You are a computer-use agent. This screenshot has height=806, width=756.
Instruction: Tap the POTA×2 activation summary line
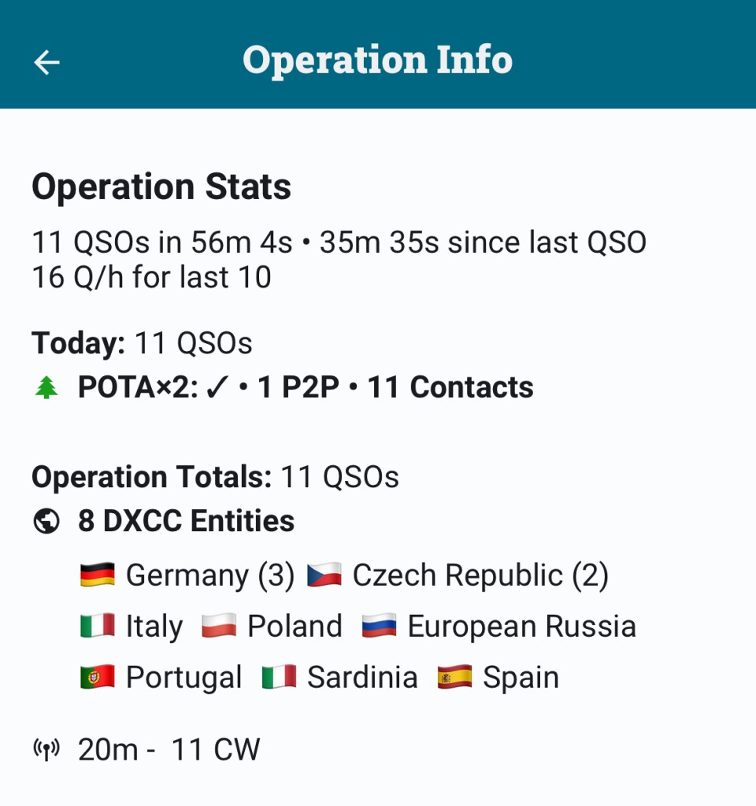tap(306, 387)
